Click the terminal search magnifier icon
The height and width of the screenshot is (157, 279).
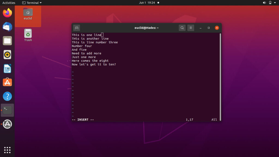(182, 28)
